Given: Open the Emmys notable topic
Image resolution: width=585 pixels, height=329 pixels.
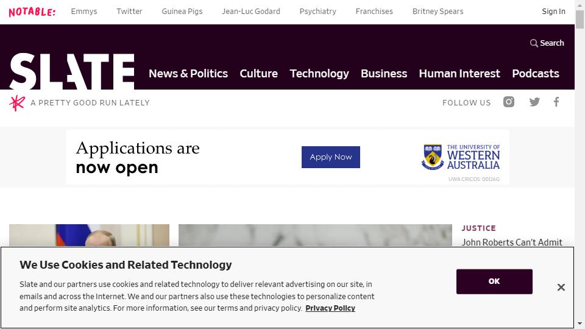Looking at the screenshot, I should [x=84, y=12].
